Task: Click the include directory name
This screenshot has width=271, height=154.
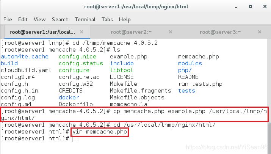Action: click(122, 63)
